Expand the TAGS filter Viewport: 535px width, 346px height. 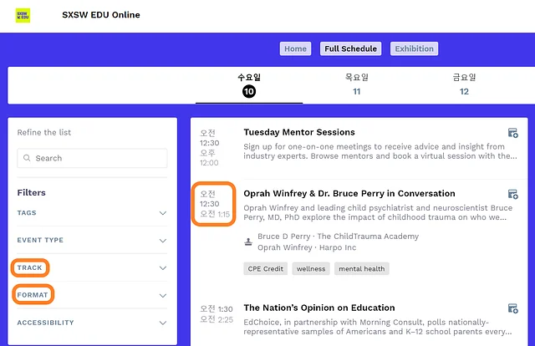[x=163, y=213]
